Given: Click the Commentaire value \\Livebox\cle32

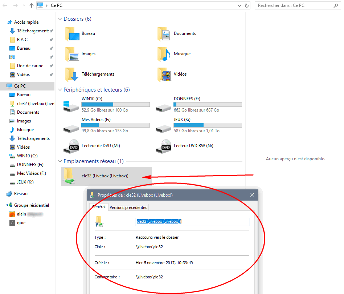Looking at the screenshot, I should pos(150,277).
